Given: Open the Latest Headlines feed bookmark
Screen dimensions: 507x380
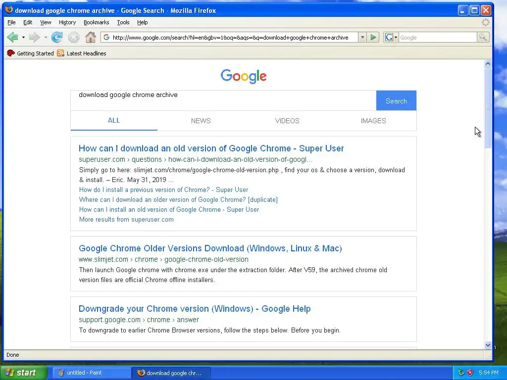Looking at the screenshot, I should (82, 53).
